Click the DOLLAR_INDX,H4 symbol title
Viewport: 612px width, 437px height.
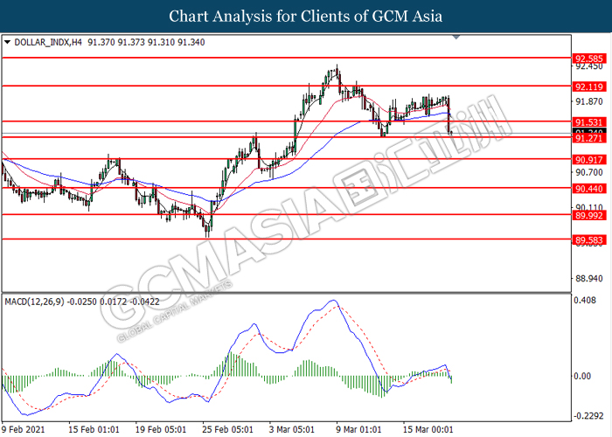[48, 42]
